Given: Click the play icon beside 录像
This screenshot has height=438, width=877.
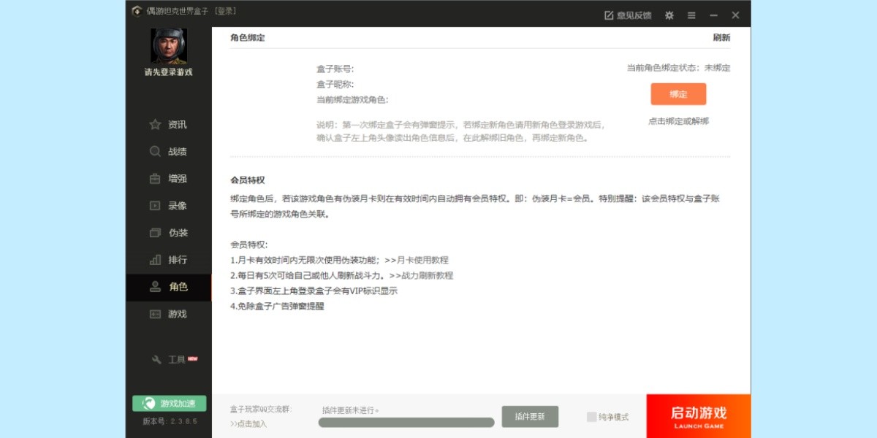Looking at the screenshot, I should coord(155,206).
